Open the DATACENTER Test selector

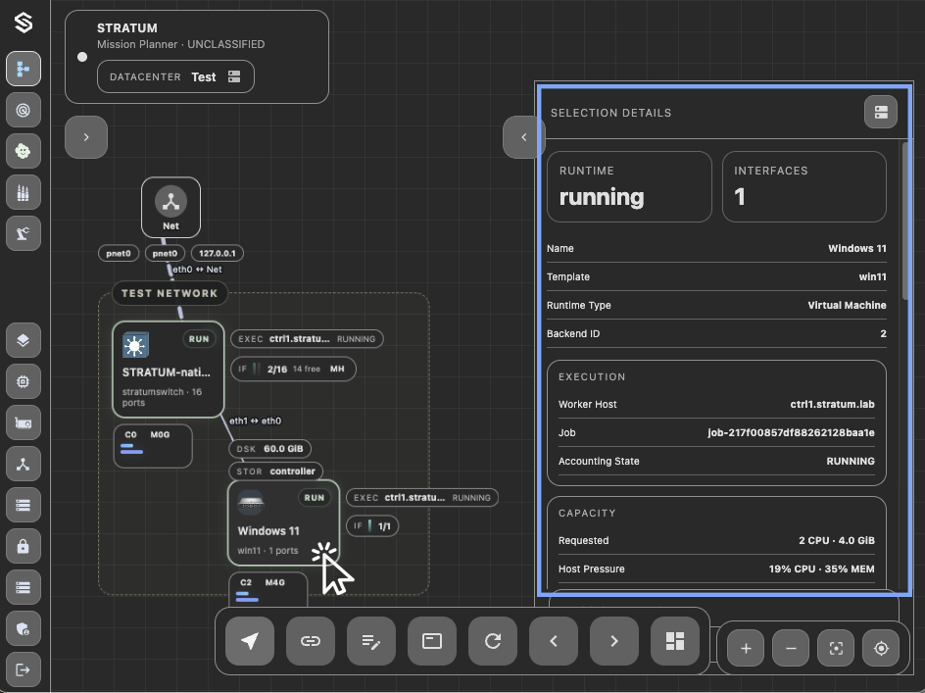pyautogui.click(x=175, y=76)
